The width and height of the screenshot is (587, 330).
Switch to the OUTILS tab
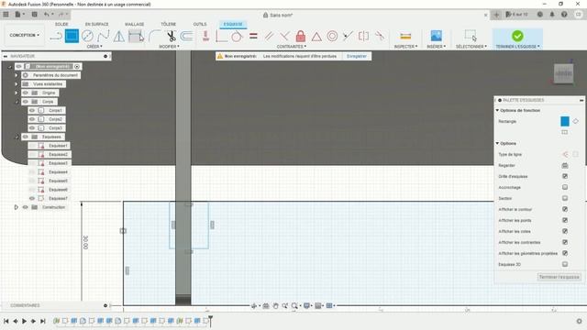click(200, 24)
